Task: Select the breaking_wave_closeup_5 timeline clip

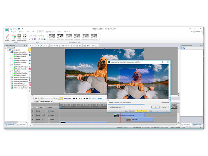Action: [129, 115]
